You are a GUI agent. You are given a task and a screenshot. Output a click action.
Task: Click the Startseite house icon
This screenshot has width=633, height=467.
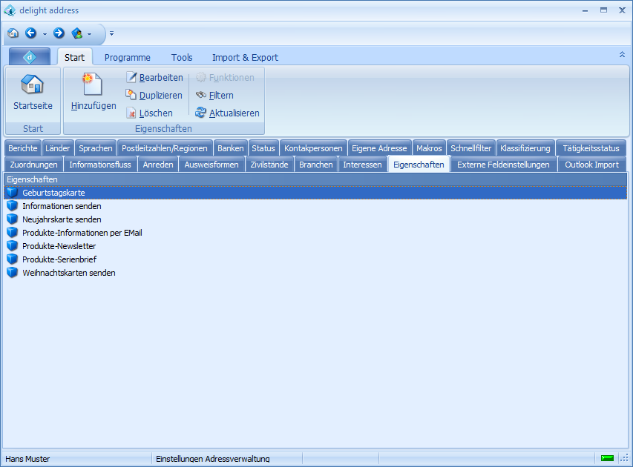point(33,85)
